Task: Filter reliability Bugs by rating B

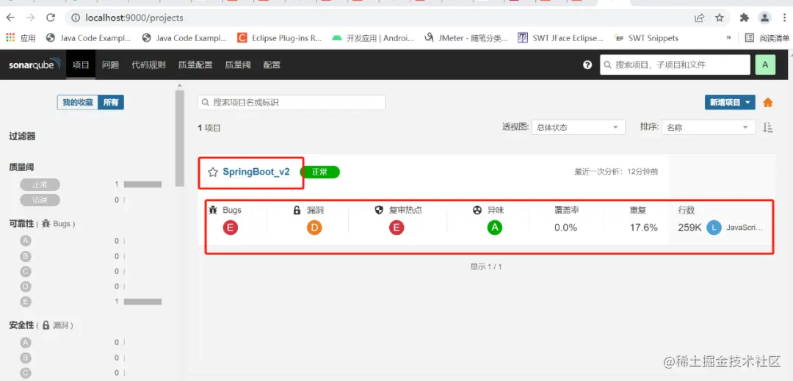Action: pyautogui.click(x=26, y=256)
